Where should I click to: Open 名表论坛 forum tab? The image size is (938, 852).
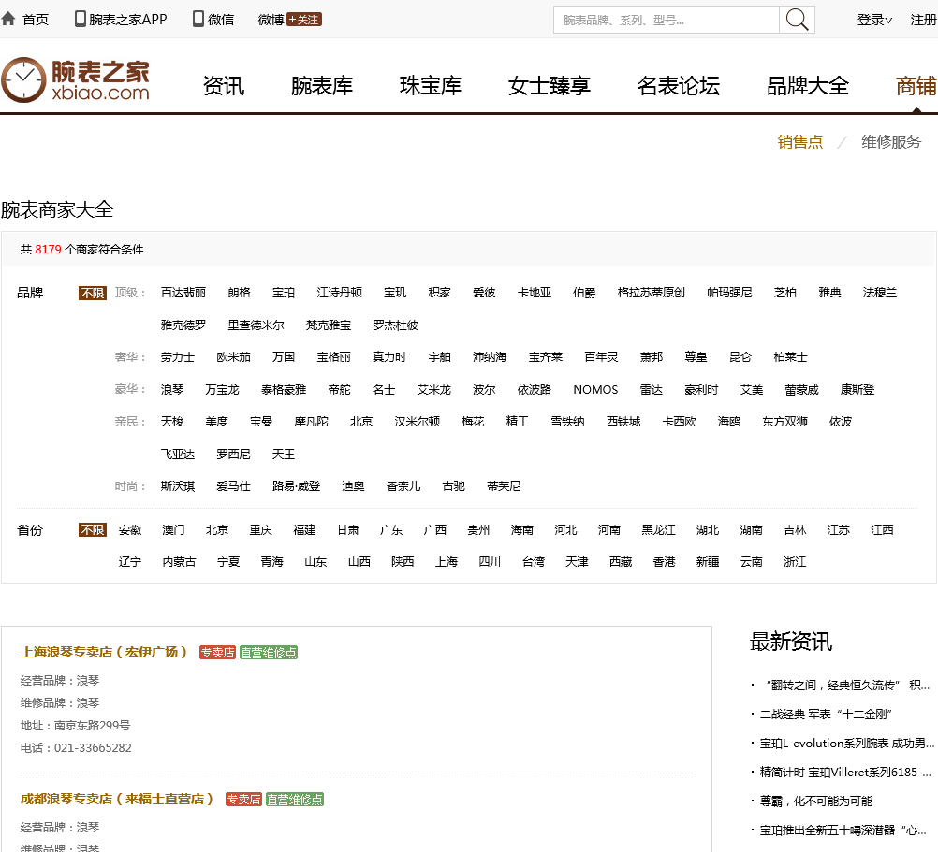pyautogui.click(x=679, y=86)
